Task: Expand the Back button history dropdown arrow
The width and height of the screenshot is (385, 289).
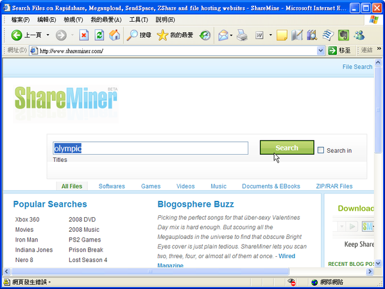Action: click(48, 35)
